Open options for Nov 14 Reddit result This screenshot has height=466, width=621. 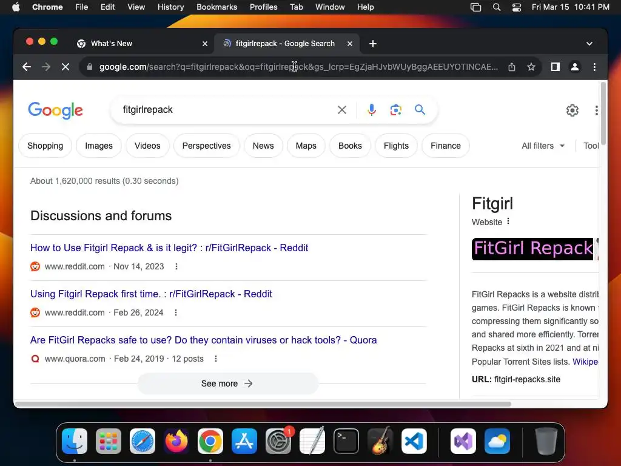pos(176,267)
